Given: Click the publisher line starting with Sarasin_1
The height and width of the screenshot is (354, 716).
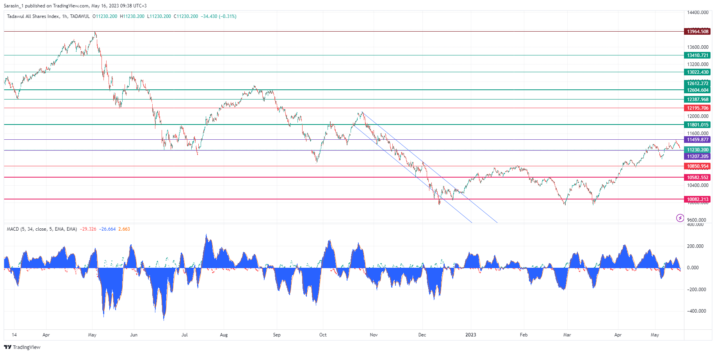Looking at the screenshot, I should (75, 6).
